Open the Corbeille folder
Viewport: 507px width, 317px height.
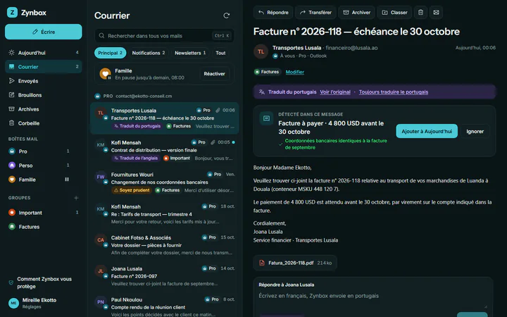pos(44,123)
